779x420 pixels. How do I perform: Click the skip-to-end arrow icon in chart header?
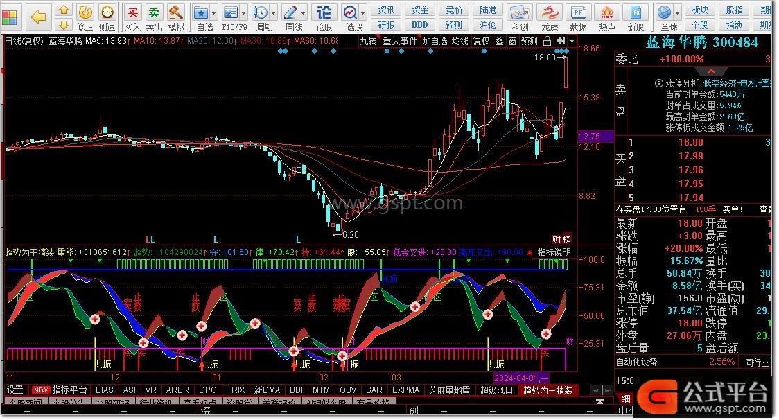click(561, 41)
